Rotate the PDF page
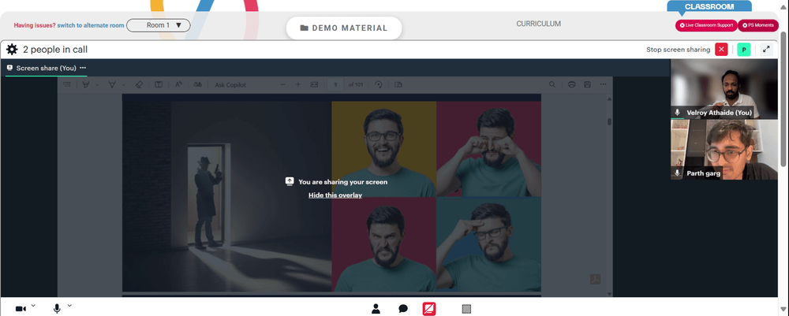Viewport: 789px width, 316px height. [379, 84]
